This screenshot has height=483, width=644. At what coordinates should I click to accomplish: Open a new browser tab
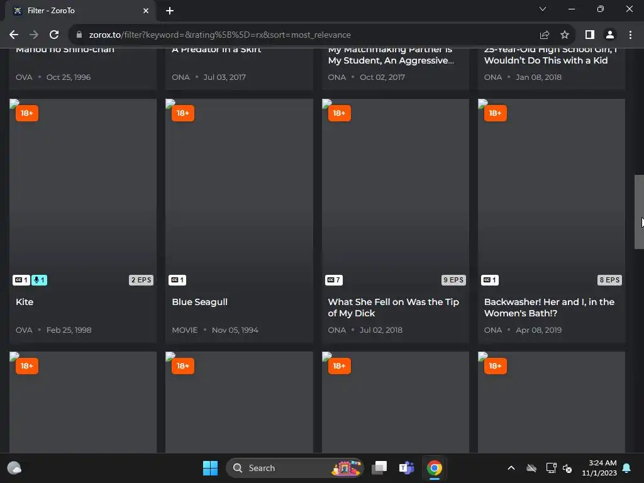tap(170, 11)
